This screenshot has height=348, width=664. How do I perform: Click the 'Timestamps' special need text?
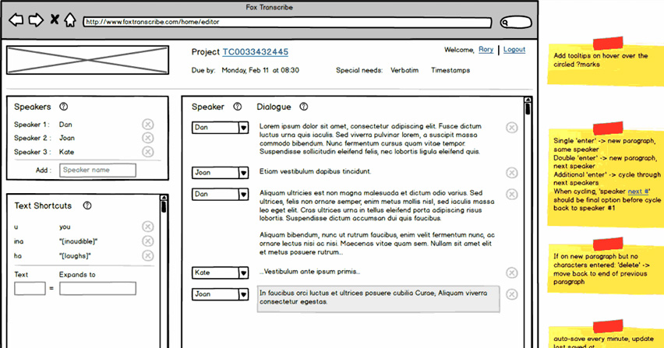[450, 70]
